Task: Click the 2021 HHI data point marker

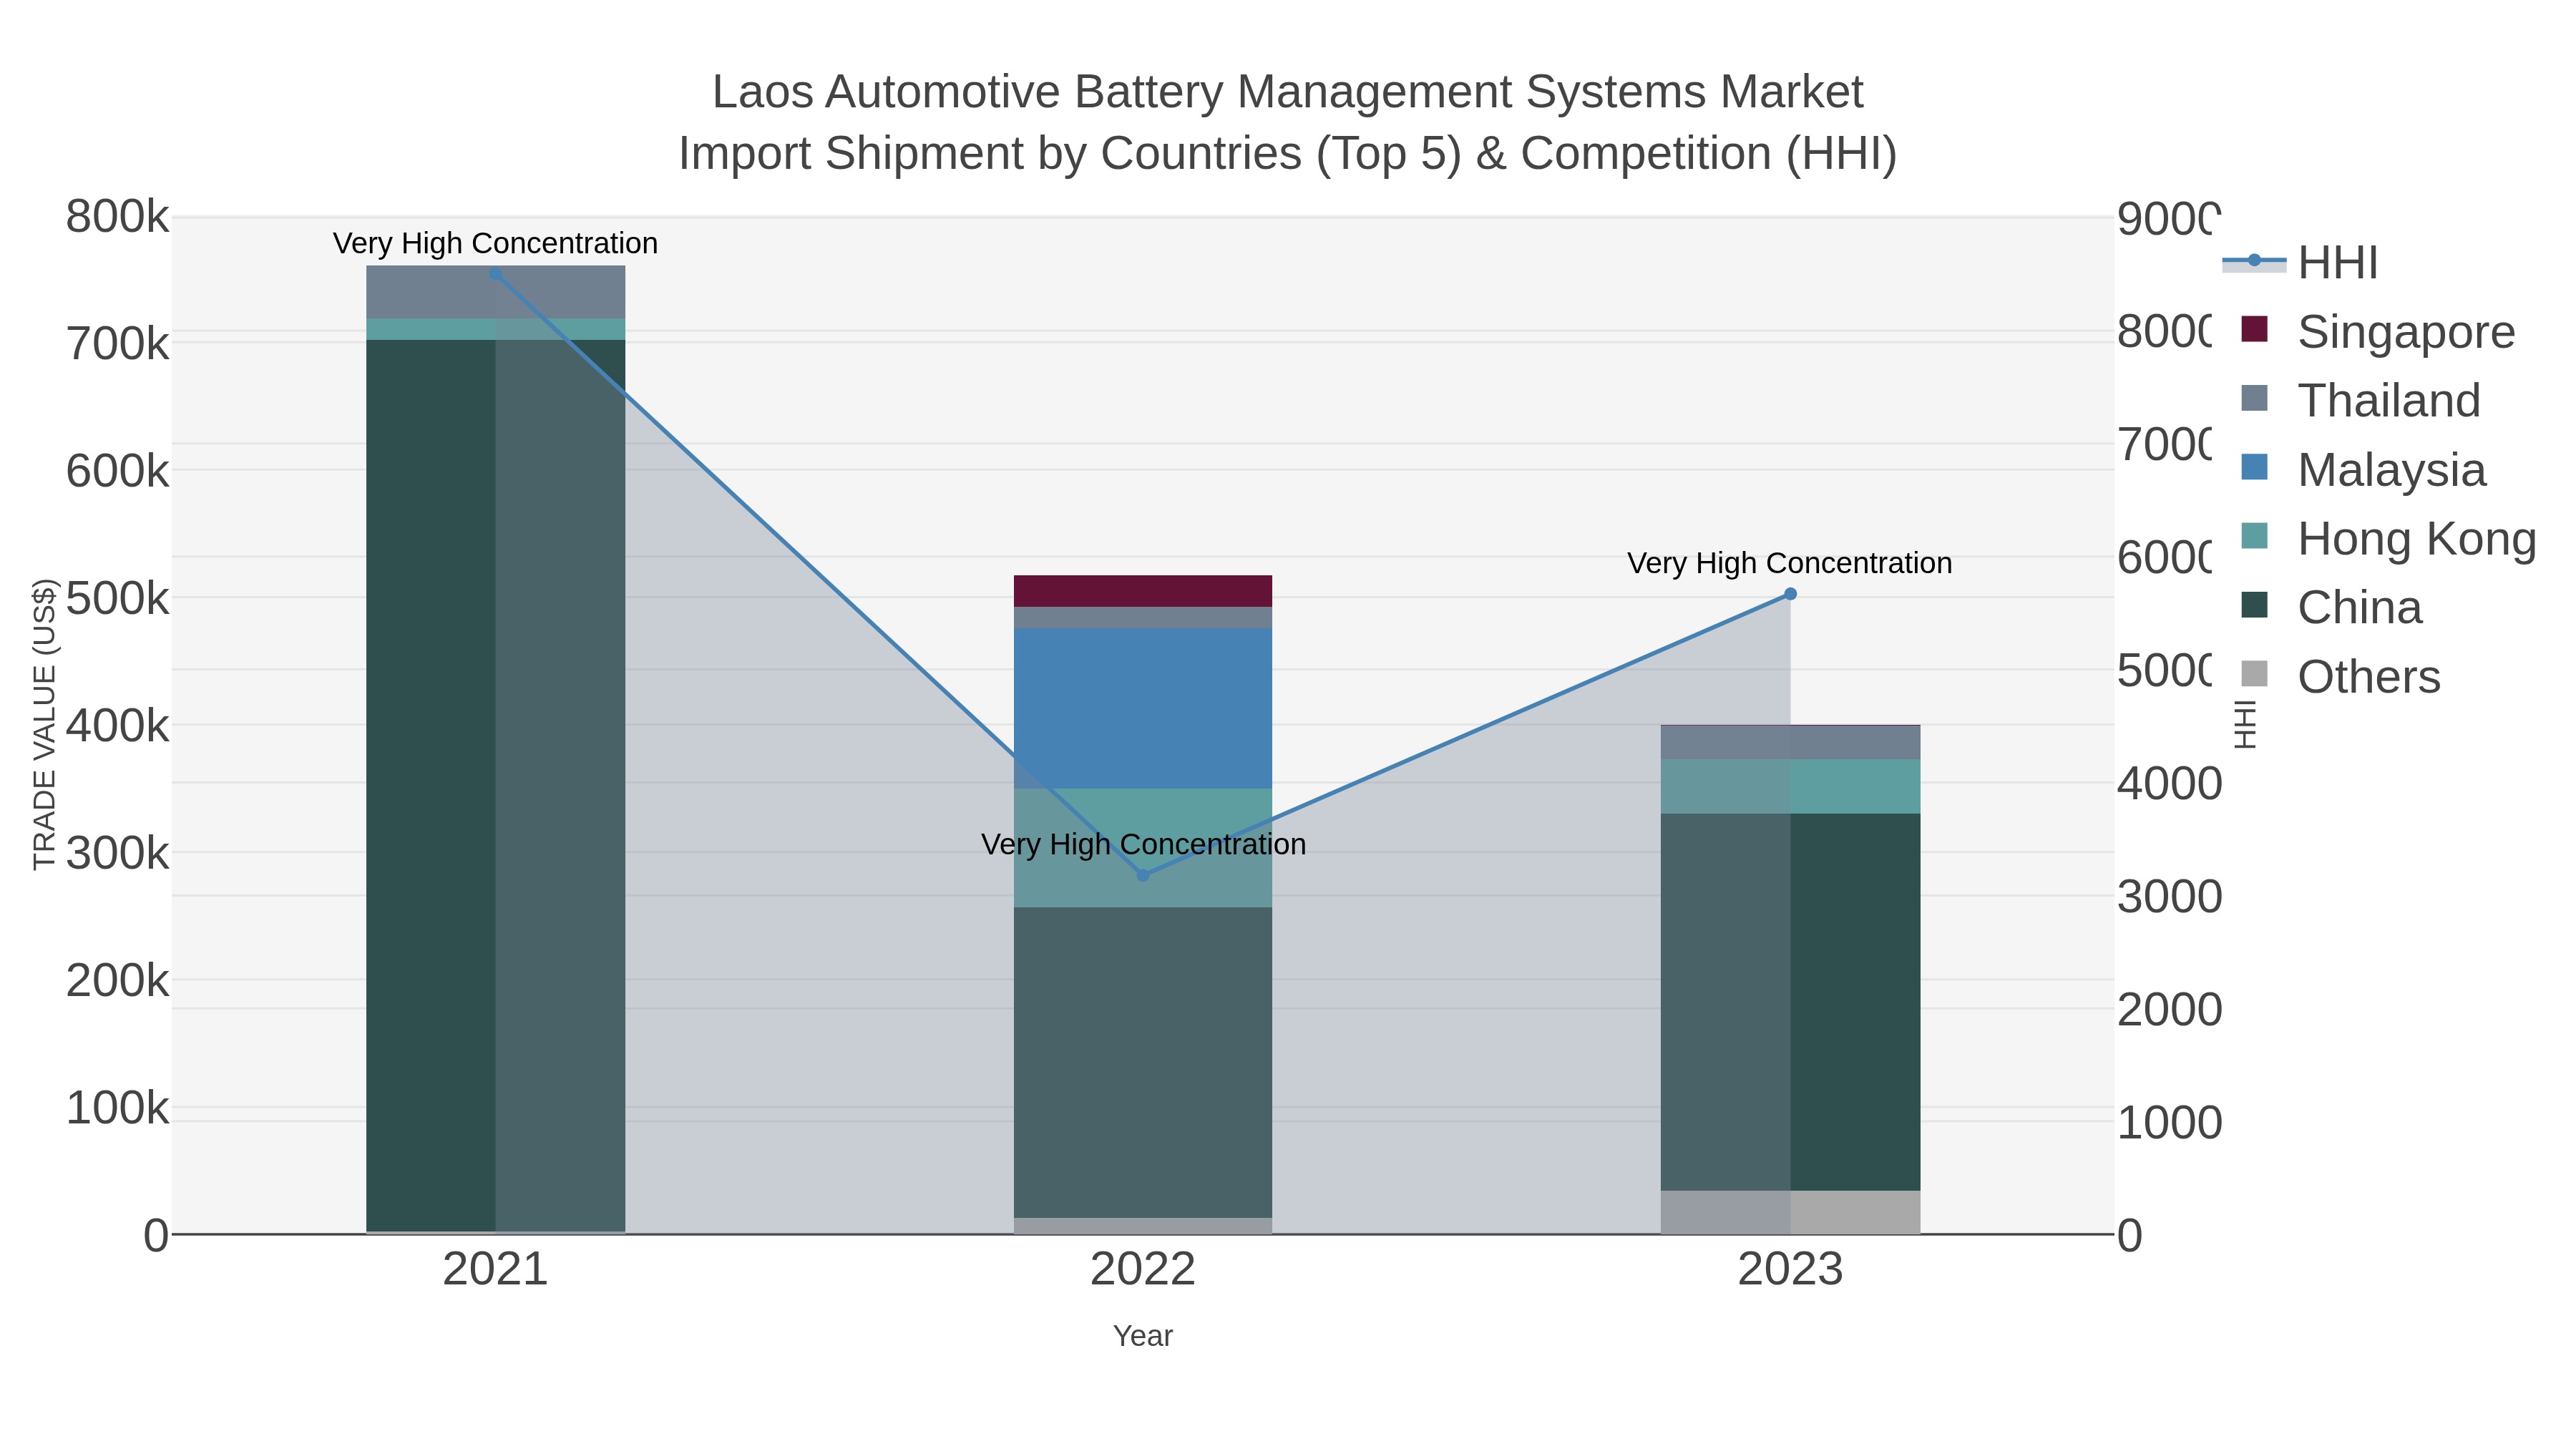Action: (x=496, y=273)
